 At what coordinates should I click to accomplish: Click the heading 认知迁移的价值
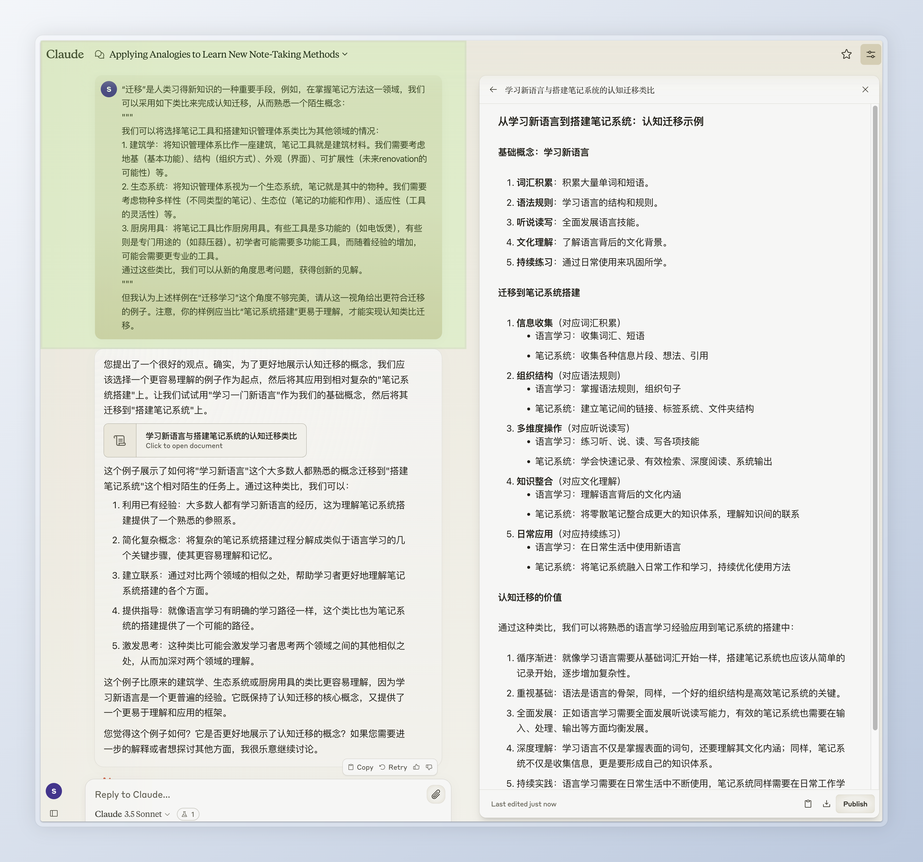coord(530,597)
